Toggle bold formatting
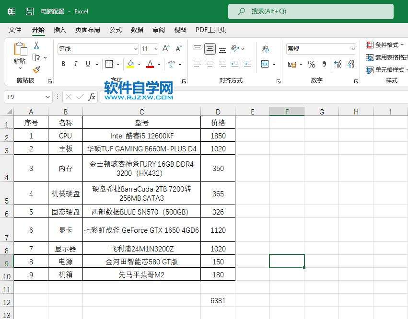The width and height of the screenshot is (408, 319). 63,64
